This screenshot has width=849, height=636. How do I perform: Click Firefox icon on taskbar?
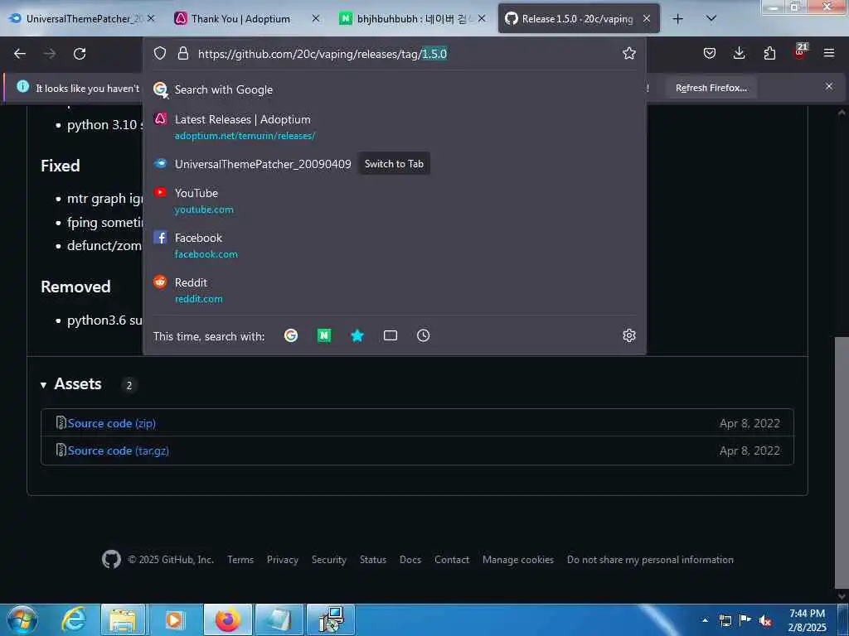pos(227,619)
